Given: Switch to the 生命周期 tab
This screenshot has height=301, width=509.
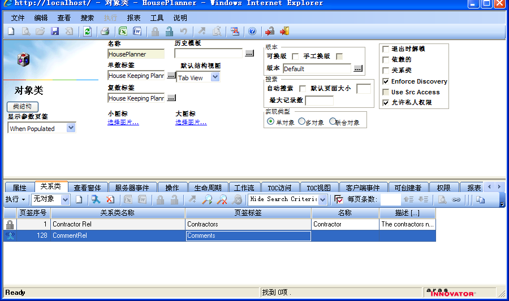Looking at the screenshot, I should (x=208, y=187).
